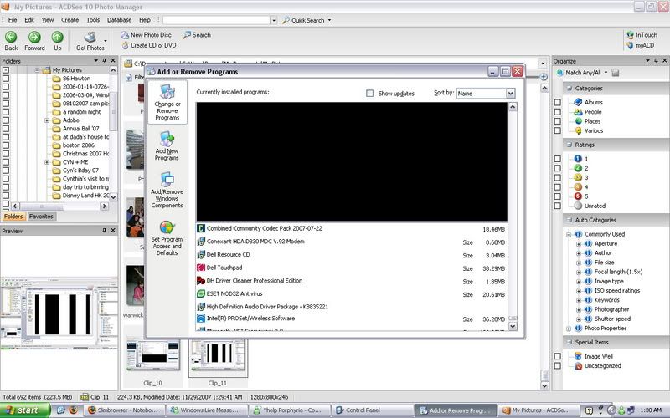The height and width of the screenshot is (418, 670).
Task: Expand the Adobe folder node
Action: (x=47, y=120)
